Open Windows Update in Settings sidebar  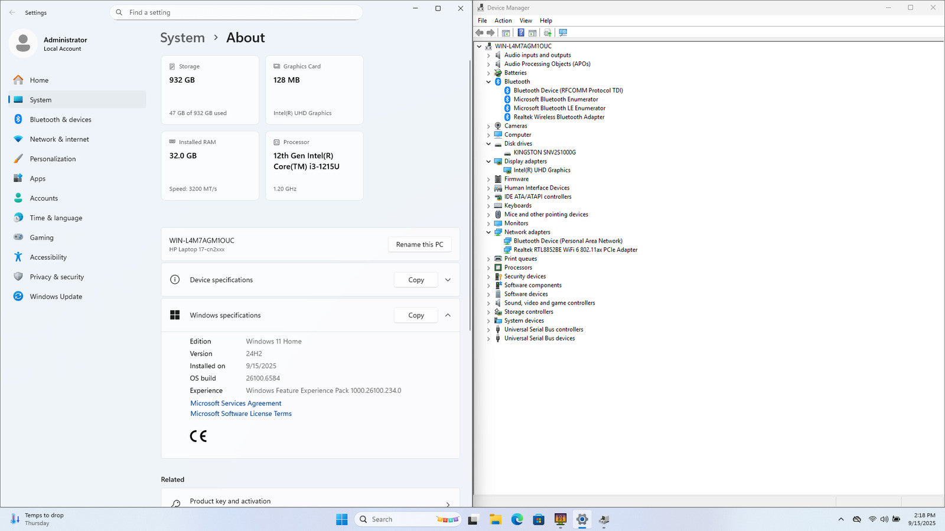pyautogui.click(x=56, y=297)
